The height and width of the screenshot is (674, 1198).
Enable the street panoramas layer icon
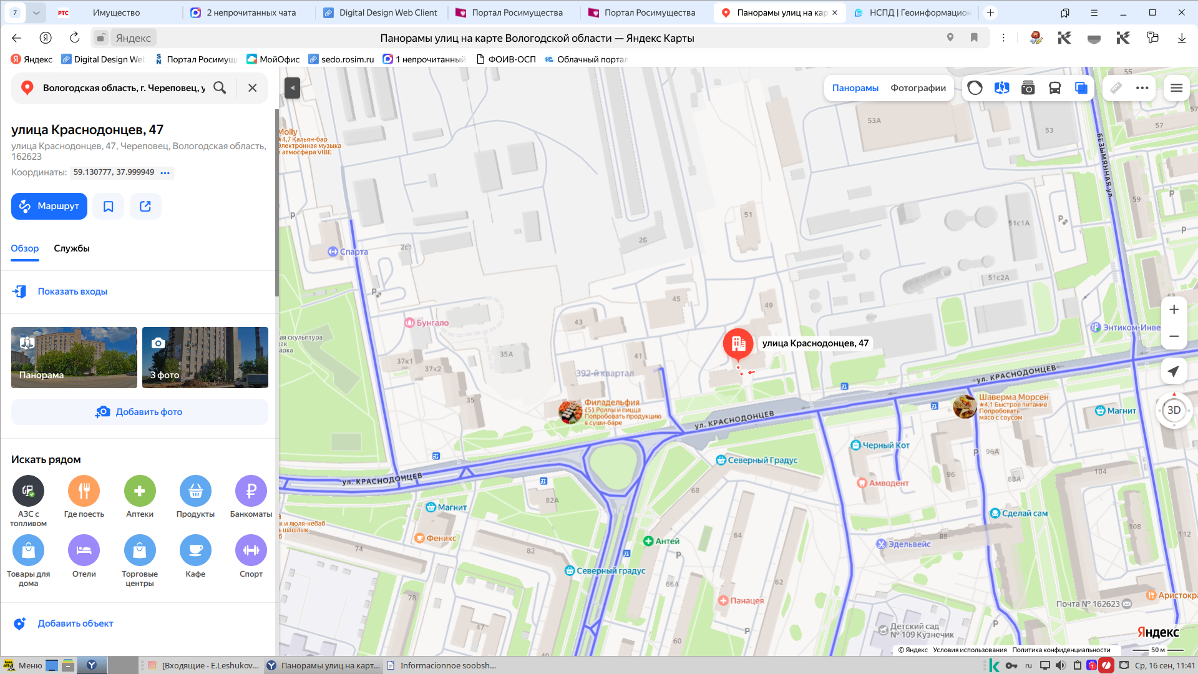1001,88
